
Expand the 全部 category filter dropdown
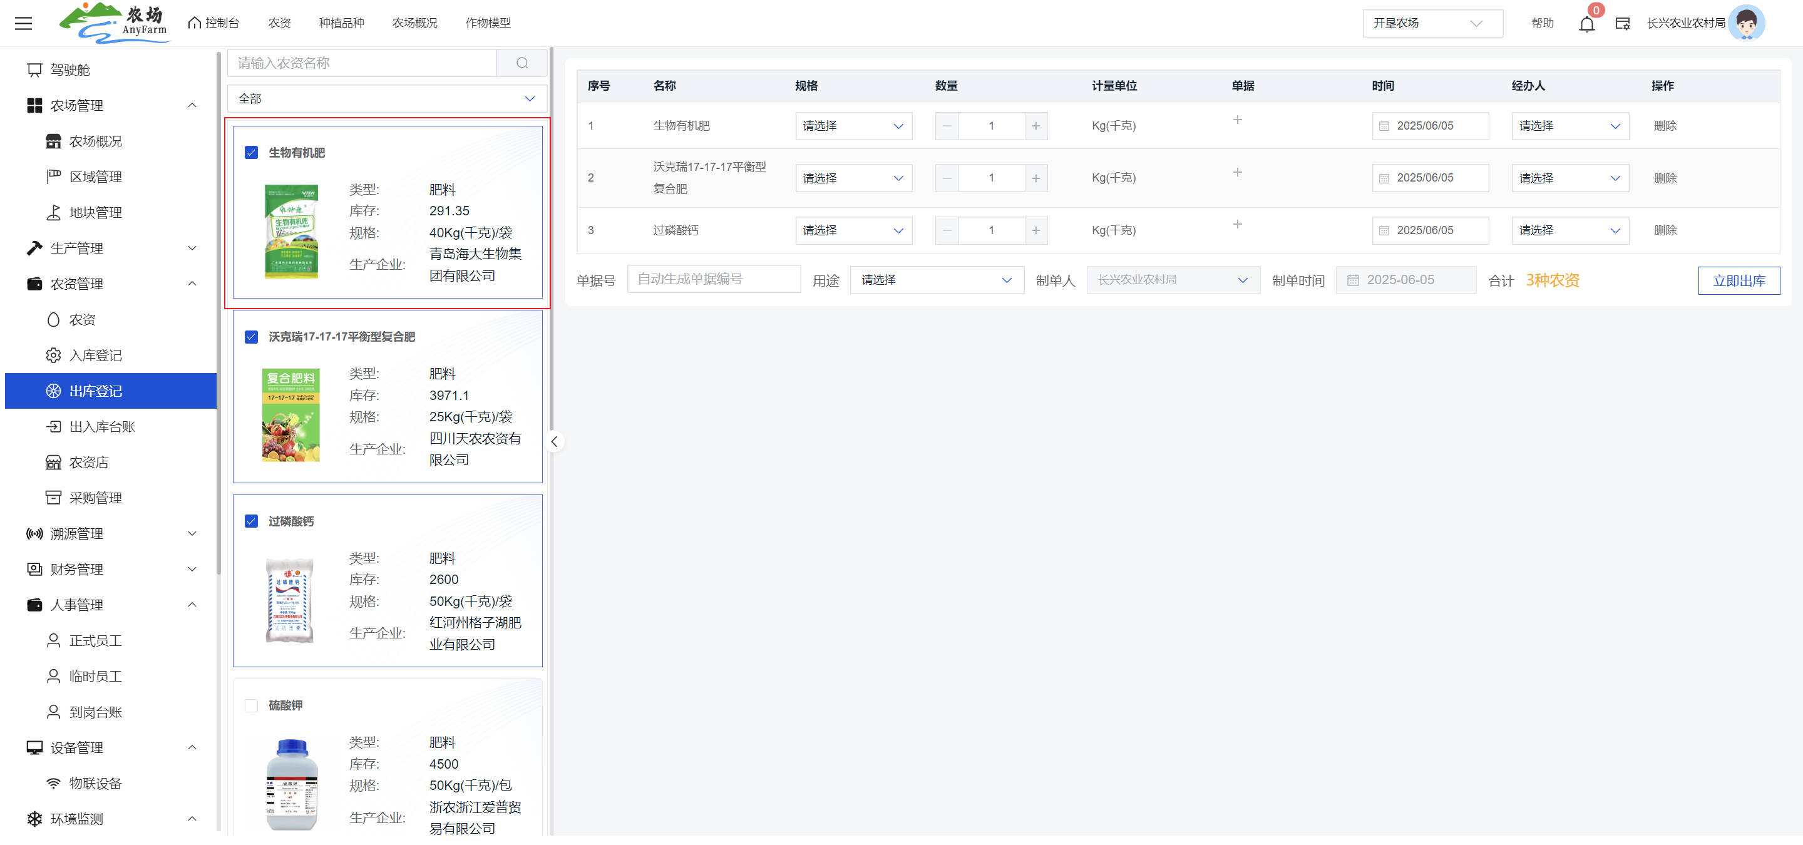(x=387, y=99)
